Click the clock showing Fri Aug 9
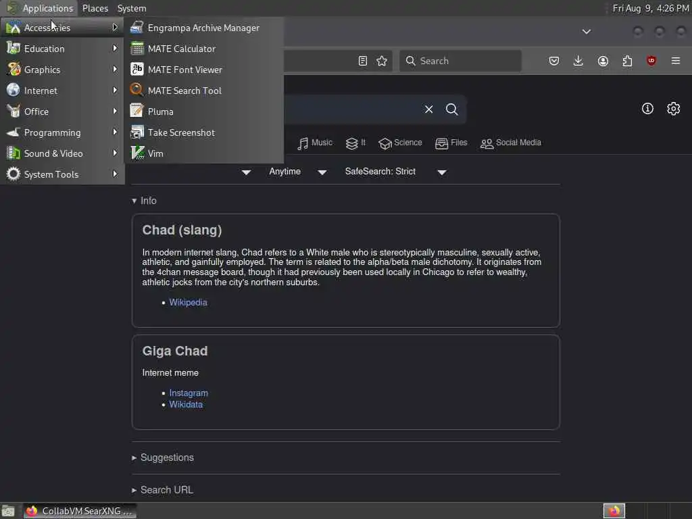 point(651,8)
